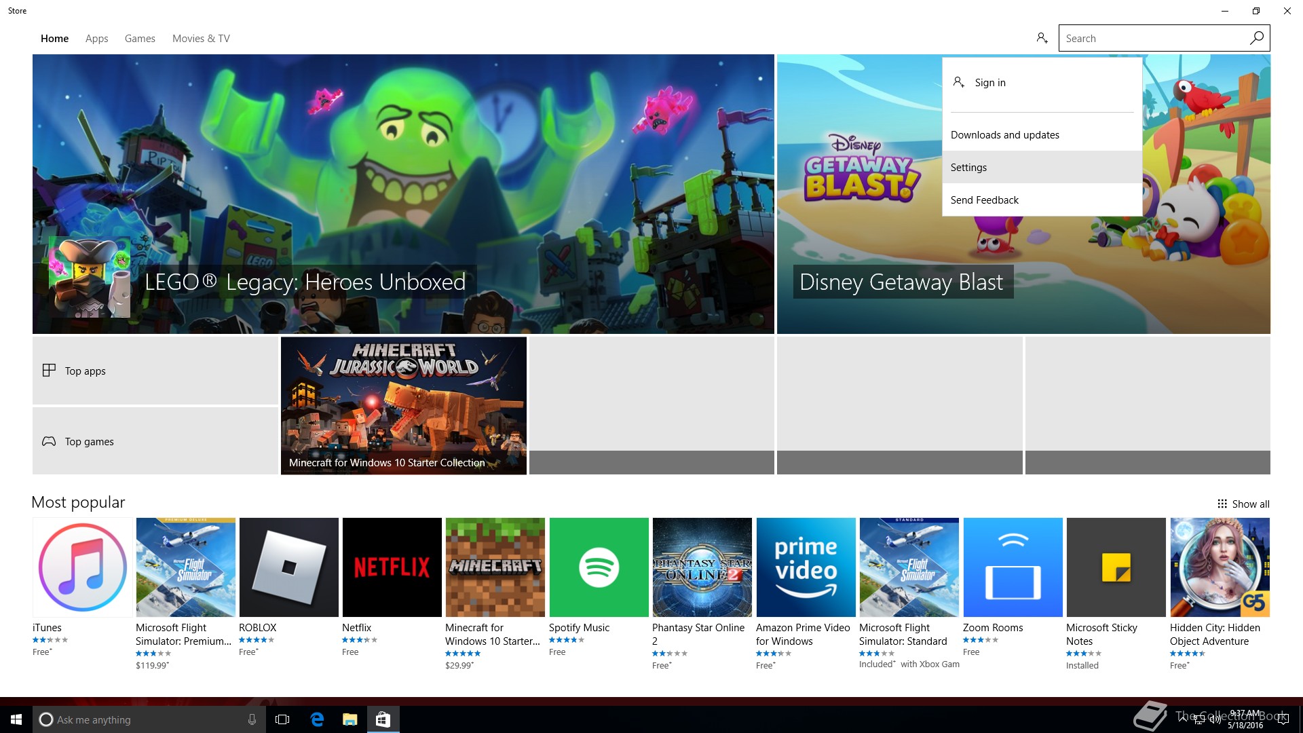1303x733 pixels.
Task: Click Zoom Rooms title text
Action: pyautogui.click(x=993, y=628)
